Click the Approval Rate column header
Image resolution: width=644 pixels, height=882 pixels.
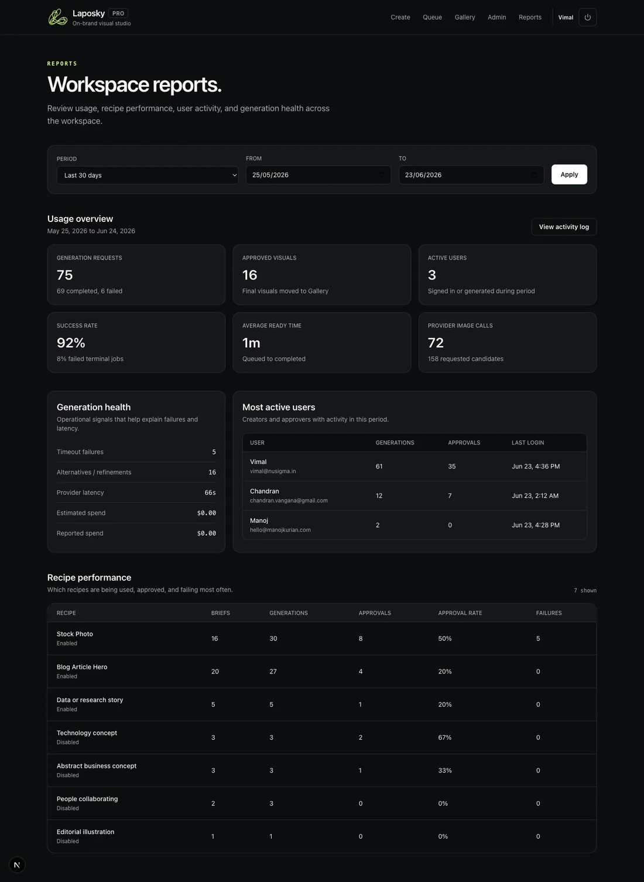460,613
